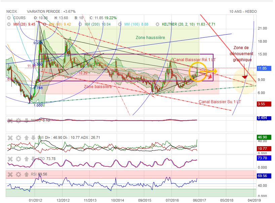This screenshot has width=275, height=203.
Task: Click the blue 73.78 STO value tag
Action: 264,158
